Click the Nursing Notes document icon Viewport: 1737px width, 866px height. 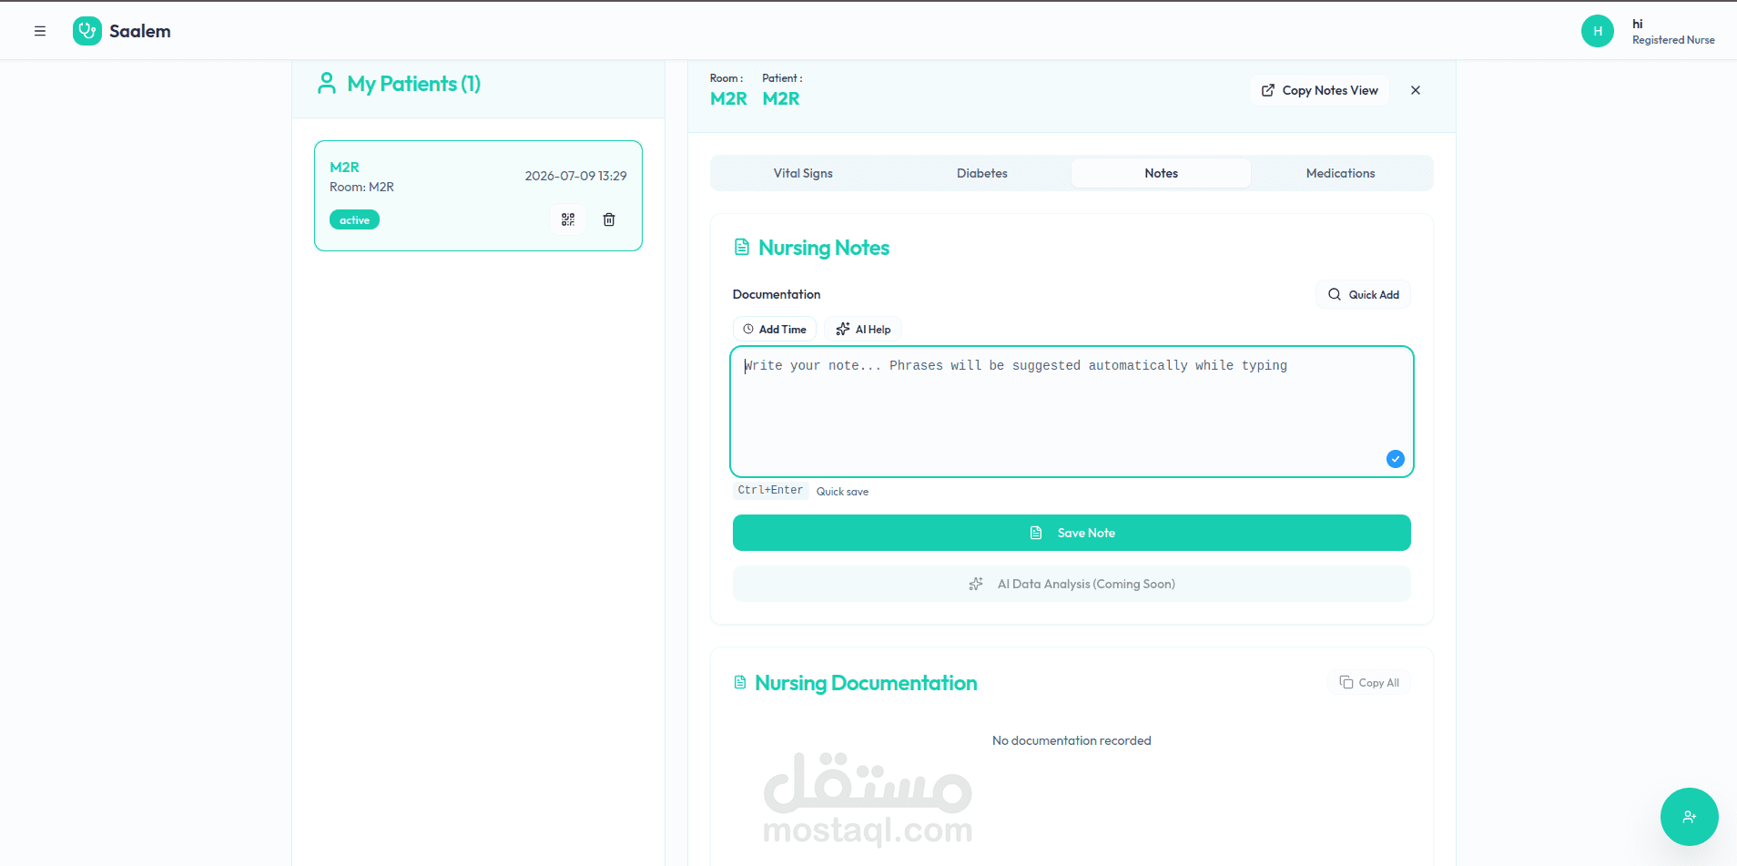click(x=742, y=248)
